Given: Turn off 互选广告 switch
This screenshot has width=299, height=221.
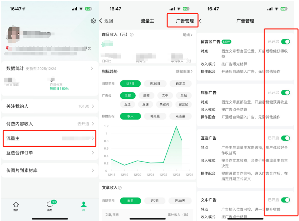Looking at the screenshot, I should 285,138.
